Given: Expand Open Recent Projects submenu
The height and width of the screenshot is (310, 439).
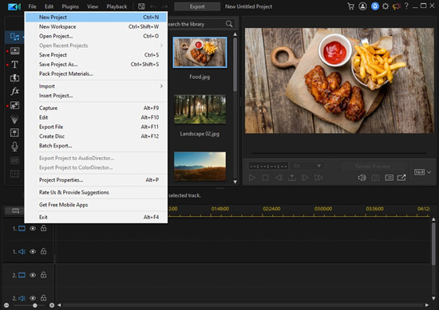Looking at the screenshot, I should coord(161,45).
